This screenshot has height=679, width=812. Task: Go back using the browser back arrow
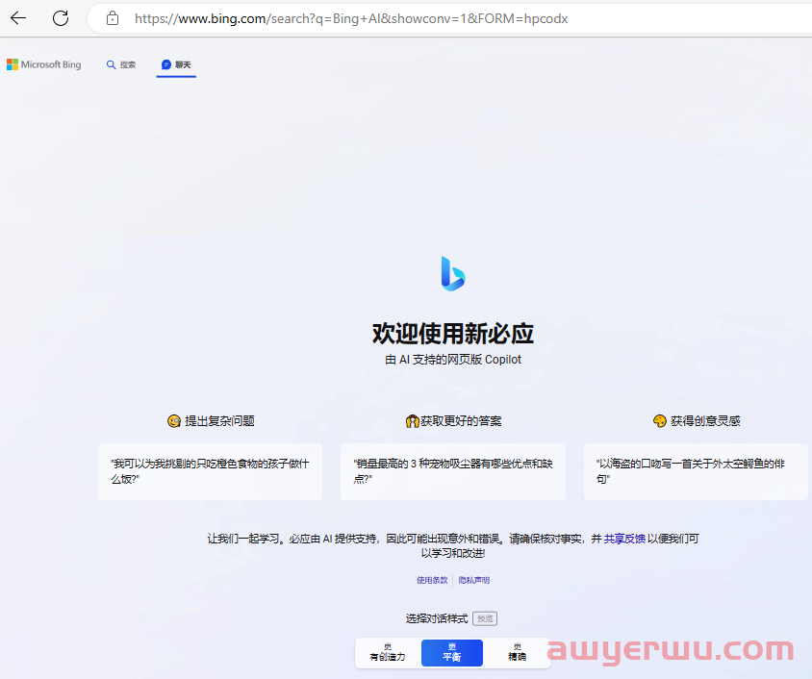(x=18, y=18)
